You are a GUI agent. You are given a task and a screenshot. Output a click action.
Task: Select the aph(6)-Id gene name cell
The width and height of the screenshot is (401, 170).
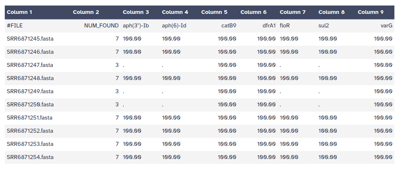coord(174,26)
